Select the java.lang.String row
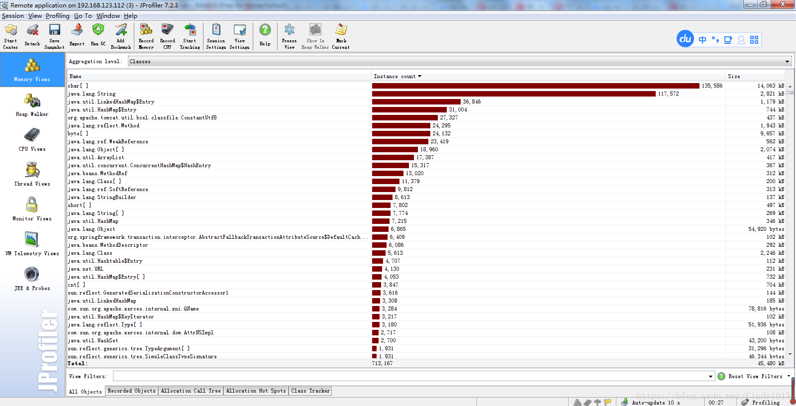 coord(426,94)
